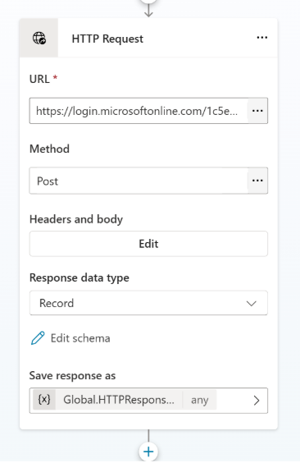Click the 'URL' label
The width and height of the screenshot is (300, 463).
(x=39, y=79)
